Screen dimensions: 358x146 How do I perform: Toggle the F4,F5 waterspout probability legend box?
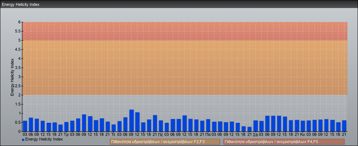(x=284, y=142)
